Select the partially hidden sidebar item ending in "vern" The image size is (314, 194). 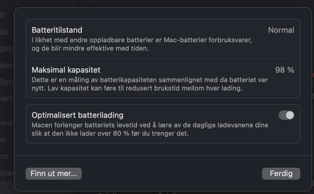(x=7, y=98)
